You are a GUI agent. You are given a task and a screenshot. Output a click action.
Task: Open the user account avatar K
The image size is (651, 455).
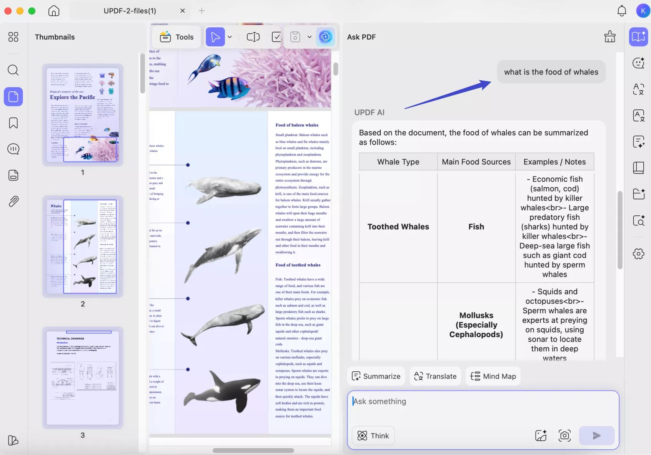(x=643, y=11)
